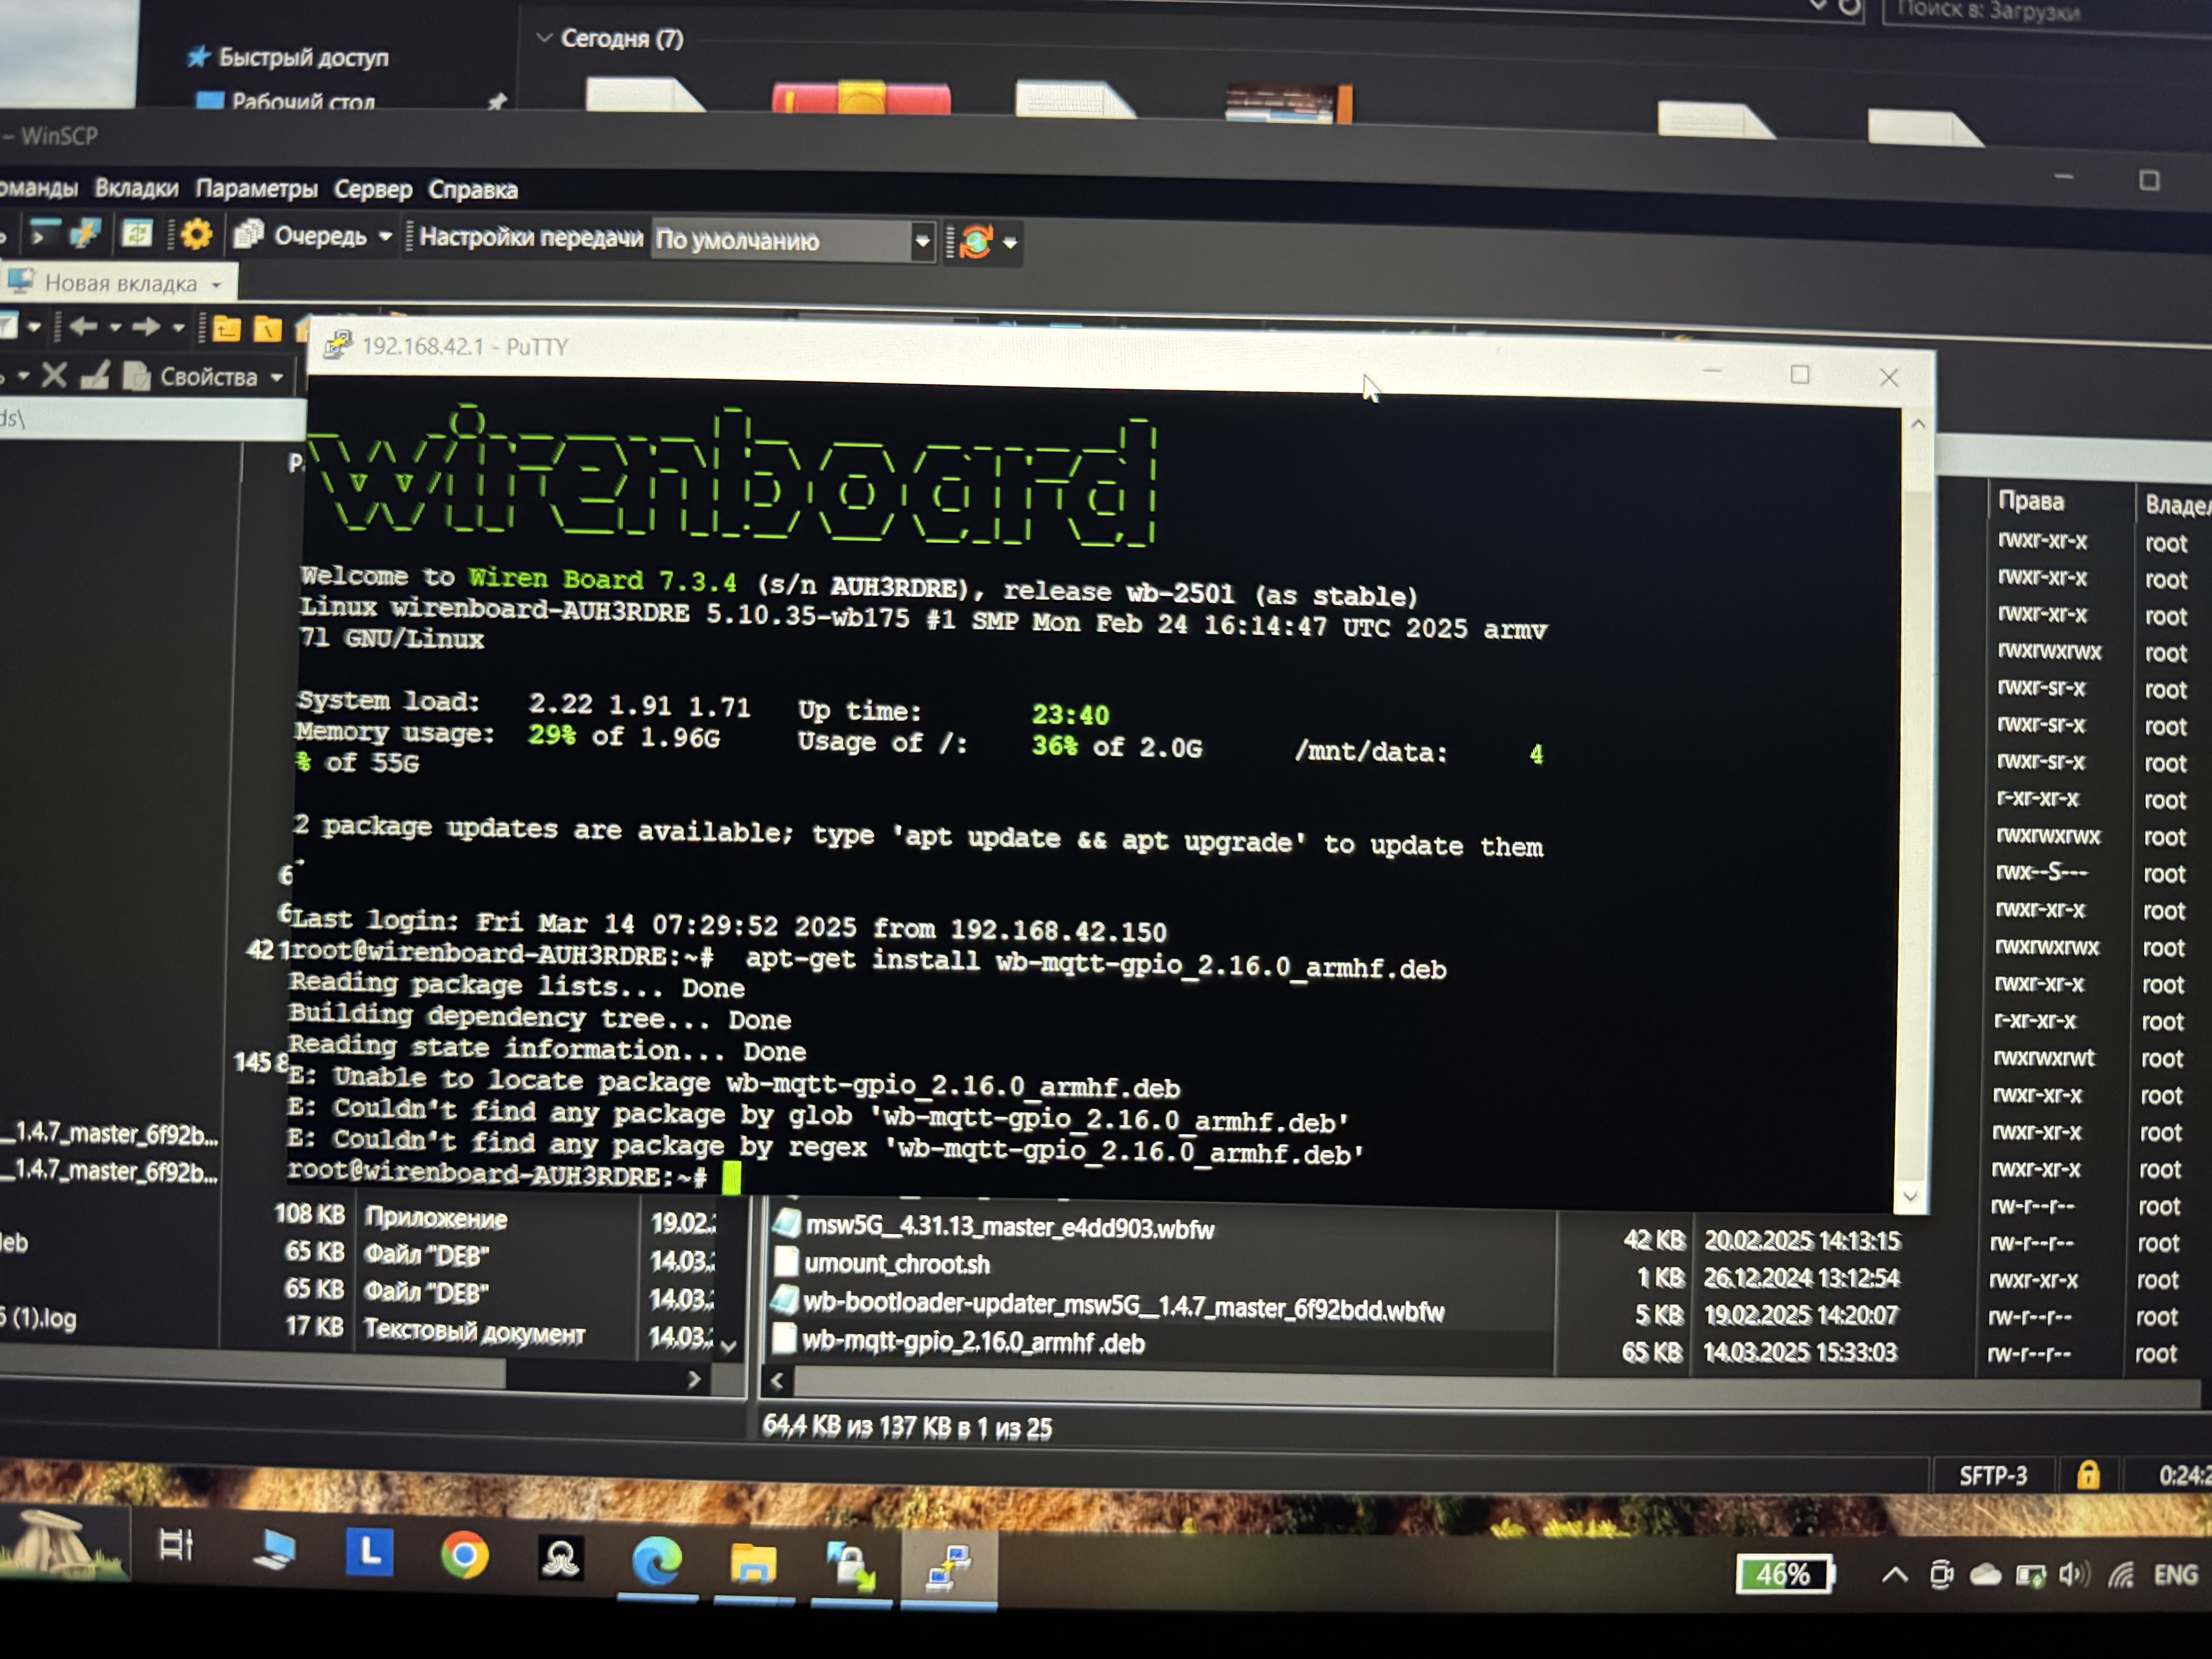
Task: Open the Вкладки menu
Action: [x=137, y=188]
